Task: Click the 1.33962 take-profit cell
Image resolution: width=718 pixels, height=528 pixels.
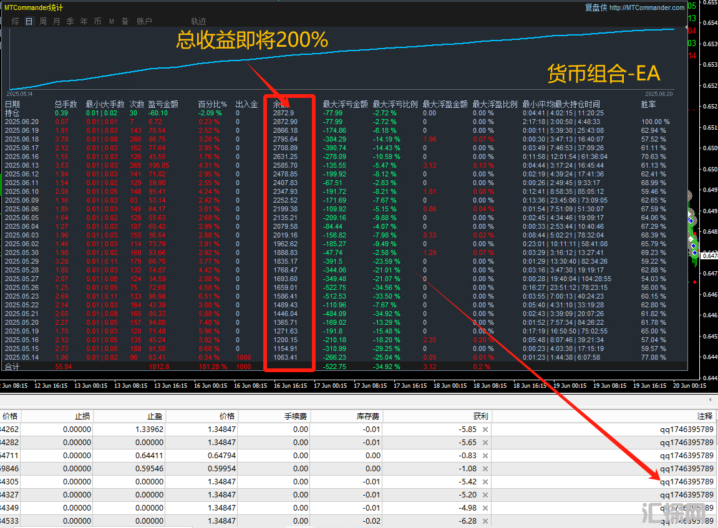Action: 149,430
